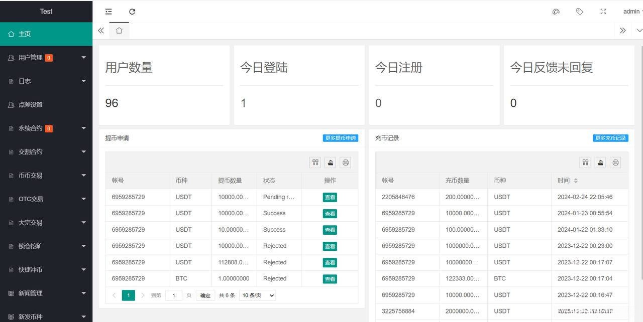Click the 新闻管理 sidebar icon

point(11,293)
